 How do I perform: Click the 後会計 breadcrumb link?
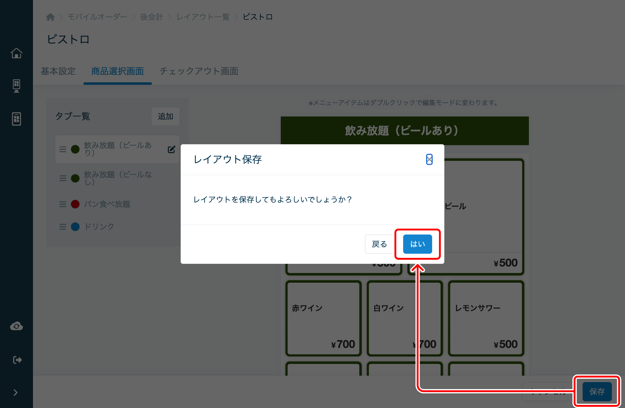click(151, 17)
